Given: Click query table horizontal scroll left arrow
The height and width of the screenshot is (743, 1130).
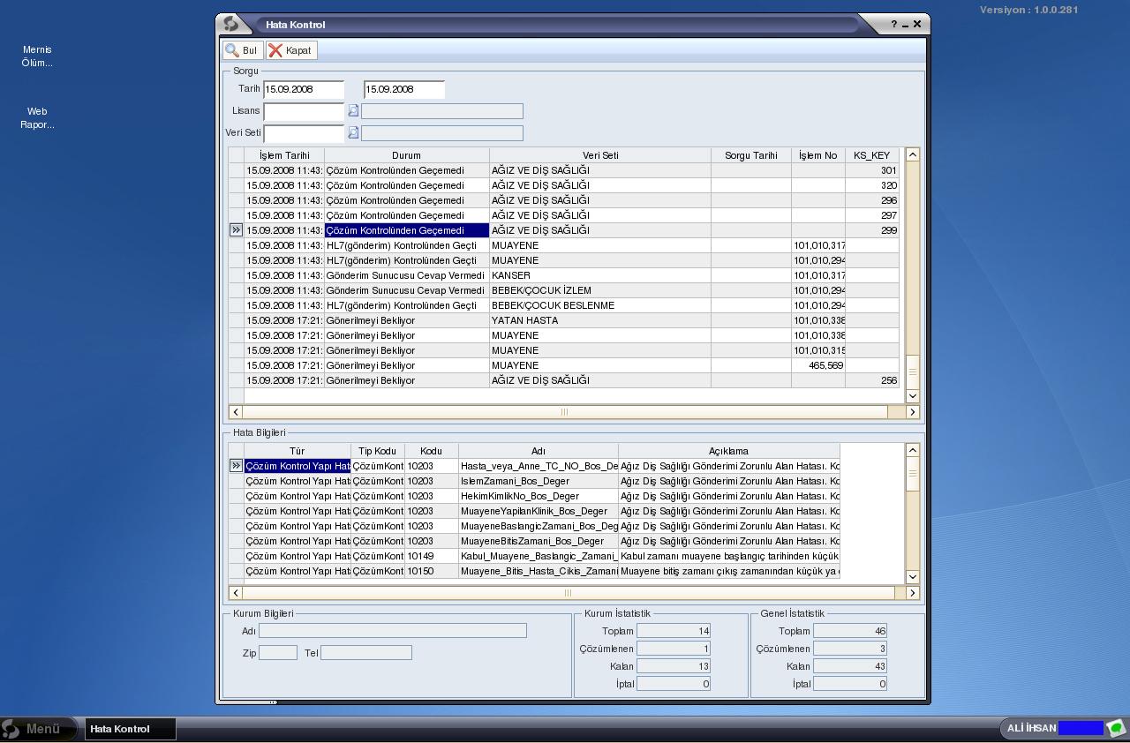Looking at the screenshot, I should [x=235, y=412].
